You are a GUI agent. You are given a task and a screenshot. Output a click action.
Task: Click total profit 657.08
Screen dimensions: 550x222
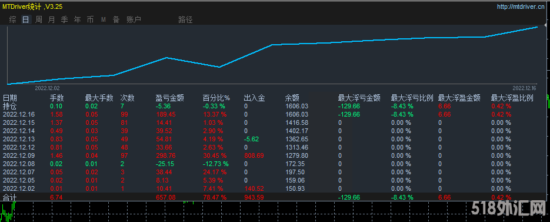[165, 198]
